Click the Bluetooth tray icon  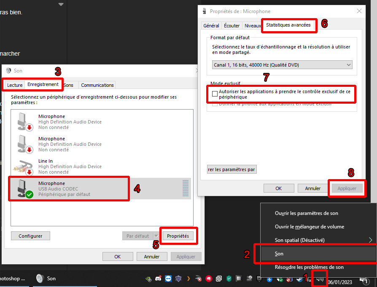[269, 279]
